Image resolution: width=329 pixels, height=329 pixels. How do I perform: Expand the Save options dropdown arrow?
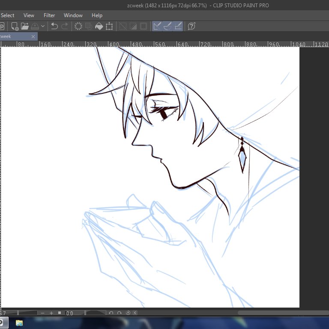43,26
